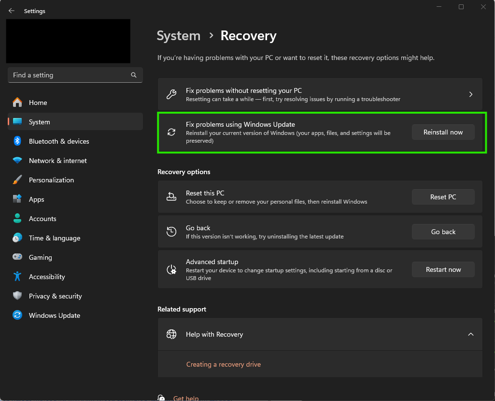Viewport: 495px width, 401px height.
Task: Click the wrench troubleshooter icon
Action: pyautogui.click(x=171, y=94)
